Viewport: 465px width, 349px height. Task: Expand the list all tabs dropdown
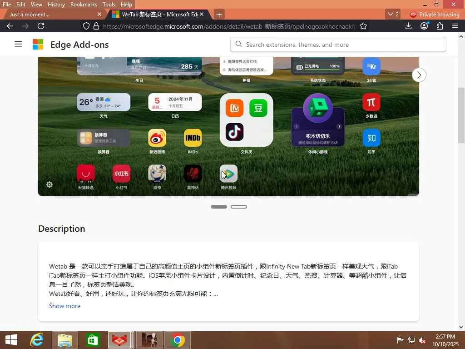[x=393, y=14]
